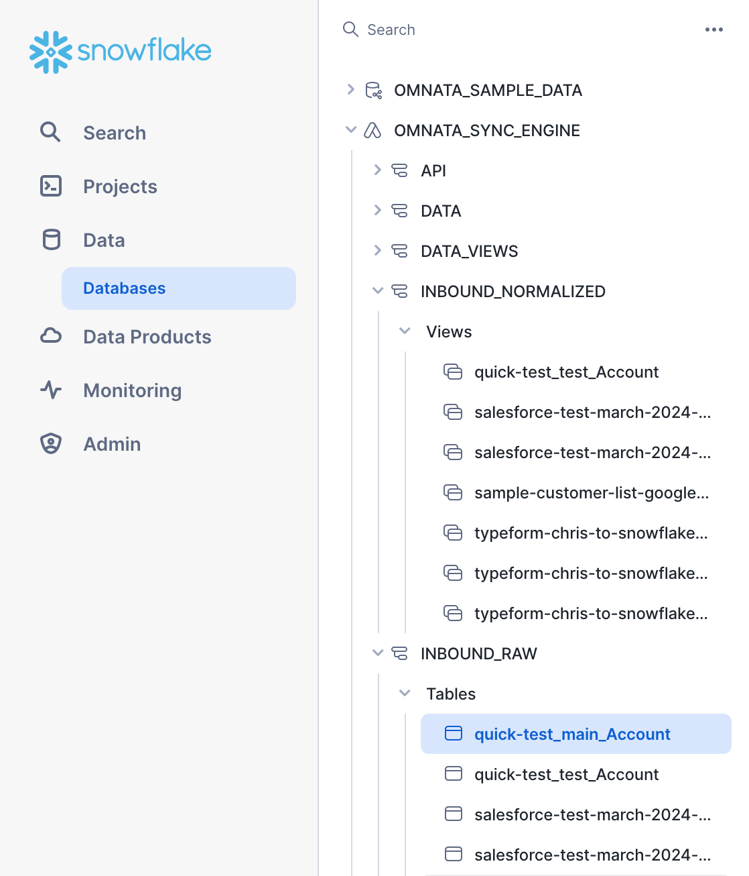Screen dimensions: 749x876
Task: Click the OMNATA_SAMPLE_DATA shared database icon
Action: coord(373,91)
